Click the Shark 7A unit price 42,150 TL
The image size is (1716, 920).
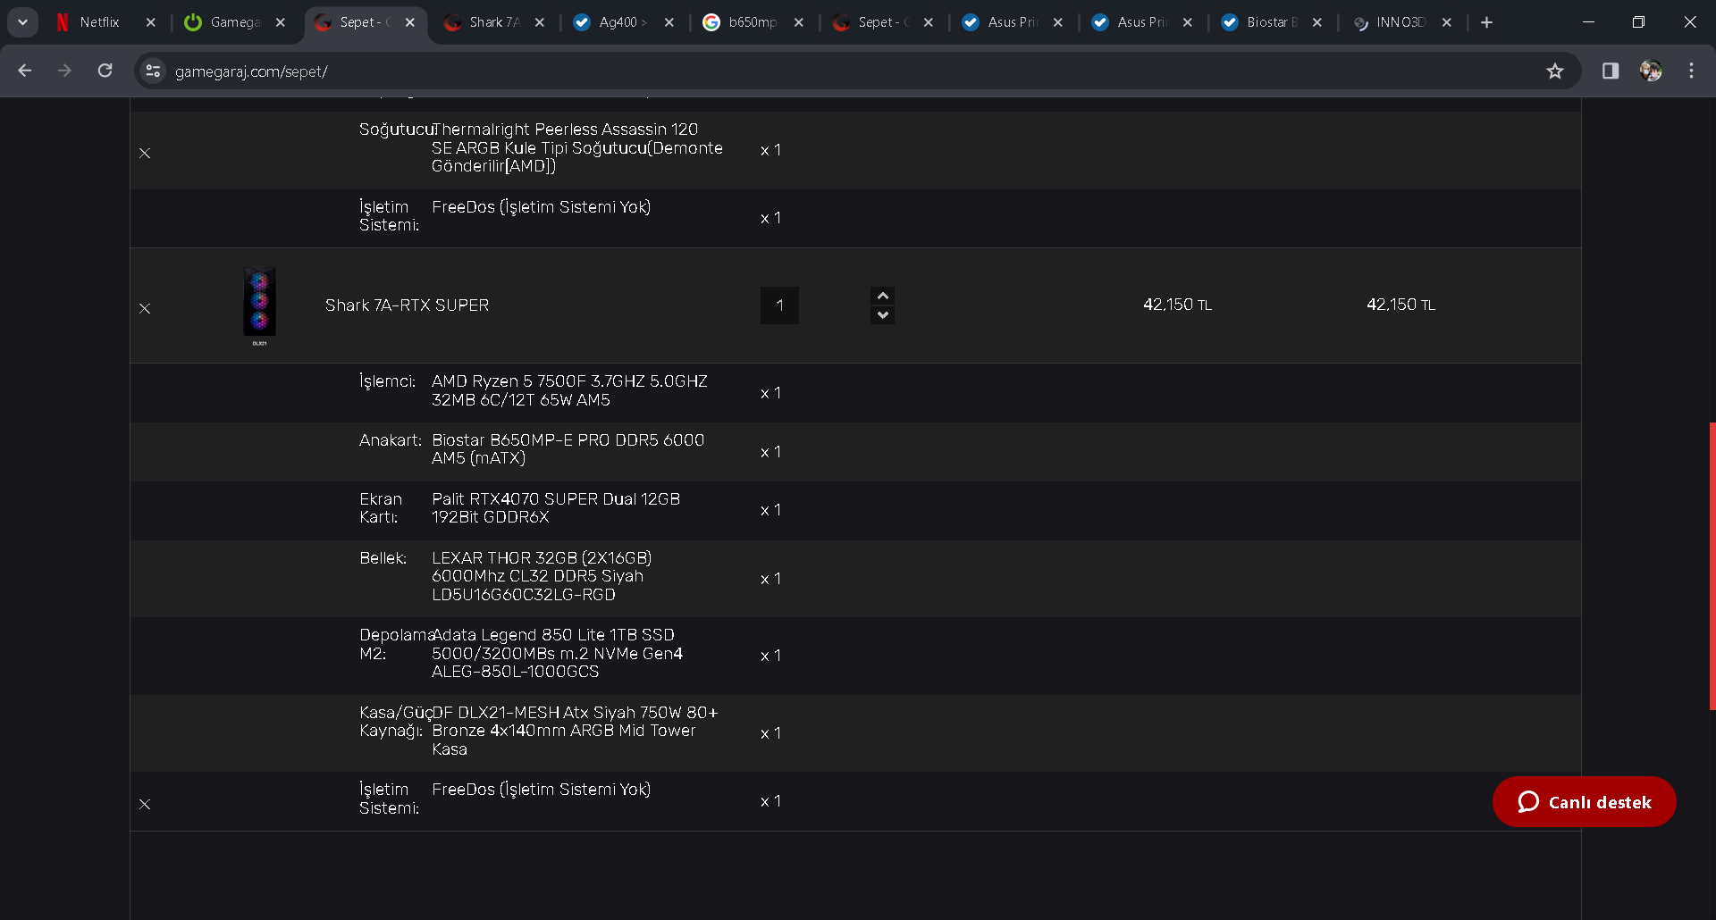point(1177,305)
